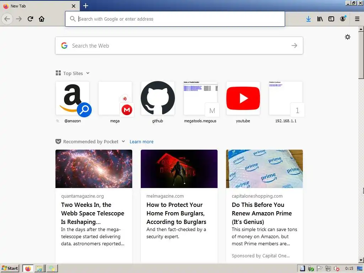Click the Search the Web box

tap(179, 45)
